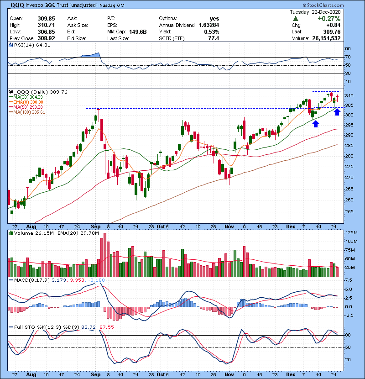The image size is (365, 379).
Task: Click "Sep" on the date axis under the price chart
Action: coord(96,227)
